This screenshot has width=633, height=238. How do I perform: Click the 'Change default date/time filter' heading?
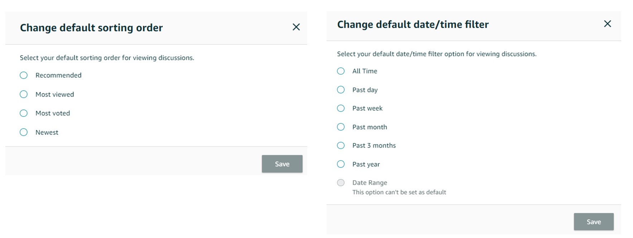413,24
